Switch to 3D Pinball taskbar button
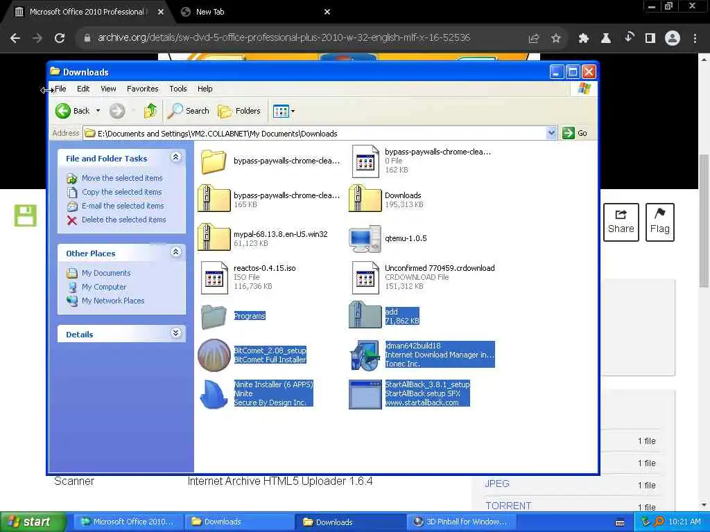The image size is (710, 532). pos(460,522)
